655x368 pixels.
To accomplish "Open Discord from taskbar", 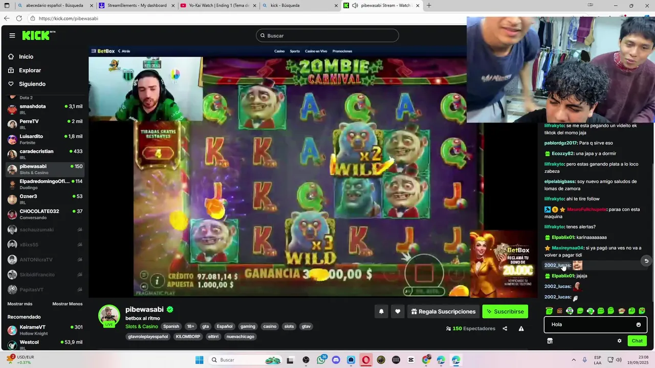I will [x=336, y=360].
